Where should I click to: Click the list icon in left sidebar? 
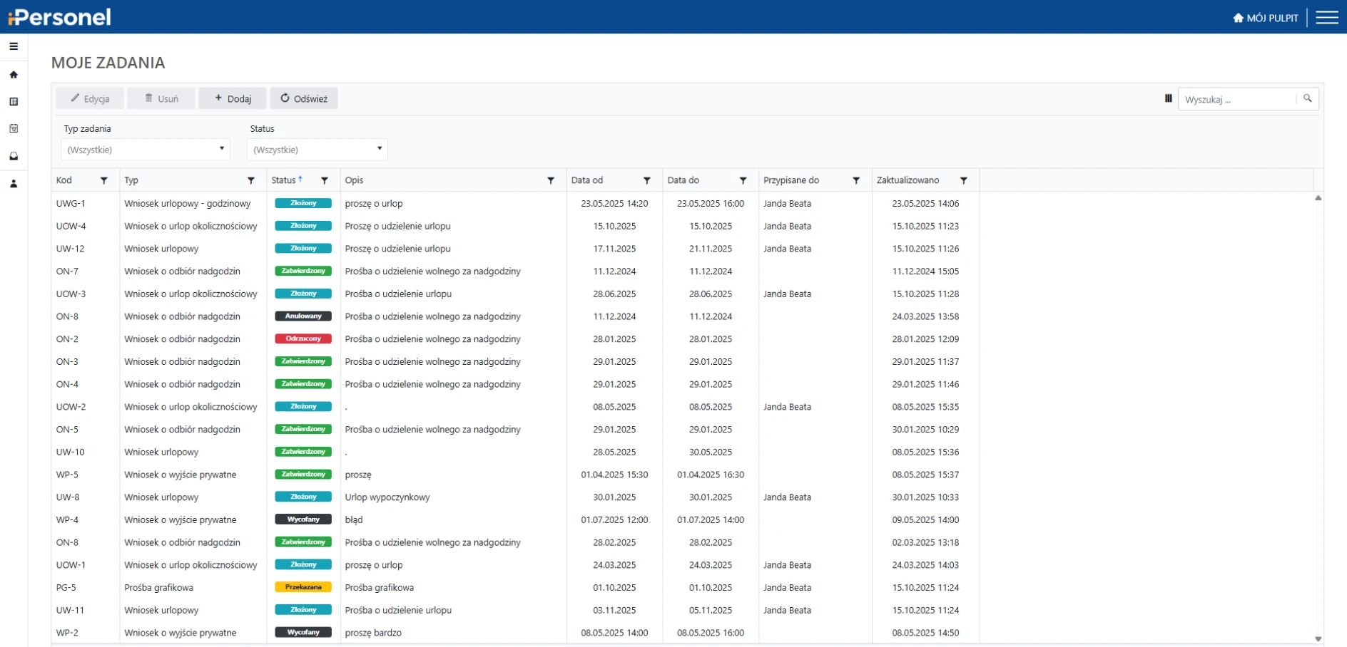pos(14,102)
